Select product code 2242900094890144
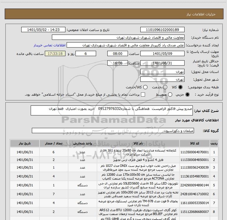This screenshot has width=227, height=220. tap(195, 185)
